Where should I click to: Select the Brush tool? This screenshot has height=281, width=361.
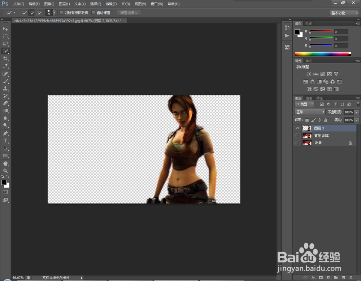[5, 81]
